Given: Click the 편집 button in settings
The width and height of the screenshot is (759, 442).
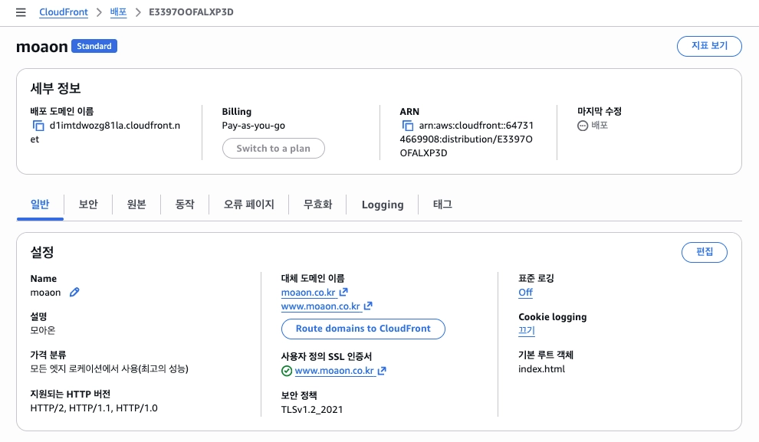Looking at the screenshot, I should click(705, 252).
